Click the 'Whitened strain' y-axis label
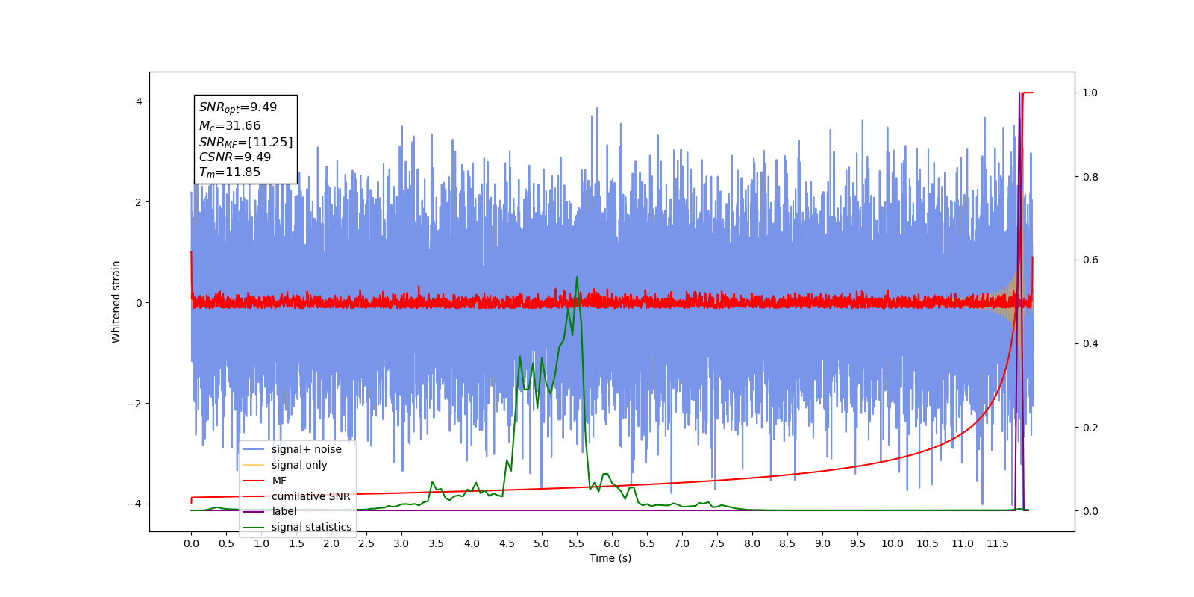The height and width of the screenshot is (597, 1194). [x=116, y=301]
